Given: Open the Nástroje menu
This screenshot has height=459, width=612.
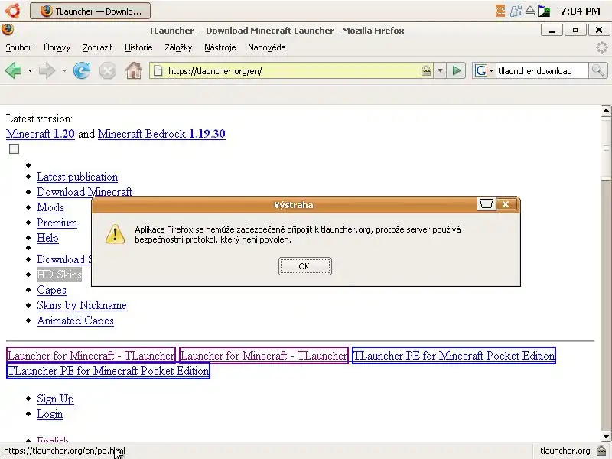Looking at the screenshot, I should point(220,47).
